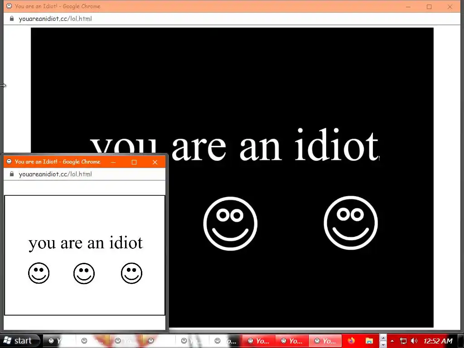This screenshot has width=464, height=348.
Task: Maximize the large background Chrome window
Action: (429, 6)
